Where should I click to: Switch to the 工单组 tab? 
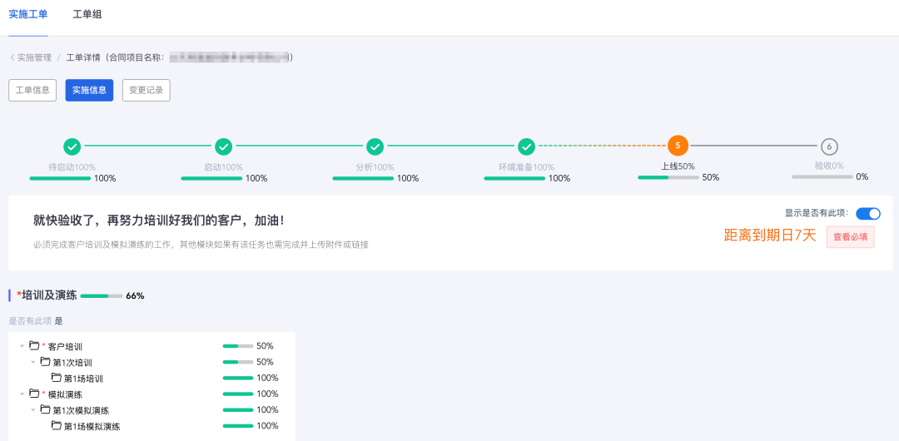[87, 14]
